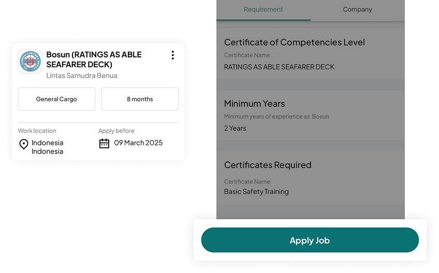Viewport: 439px width, 273px height.
Task: Click the Certificates Required heading
Action: click(268, 165)
